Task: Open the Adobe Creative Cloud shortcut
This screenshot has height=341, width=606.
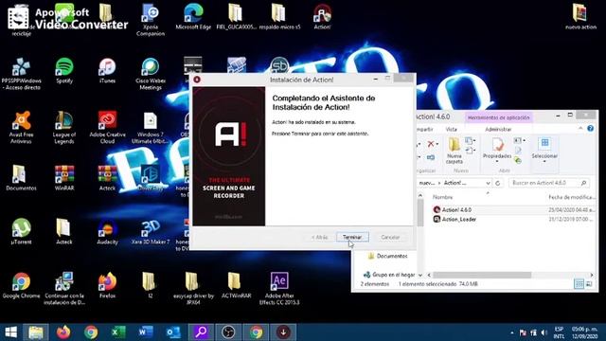Action: point(107,128)
